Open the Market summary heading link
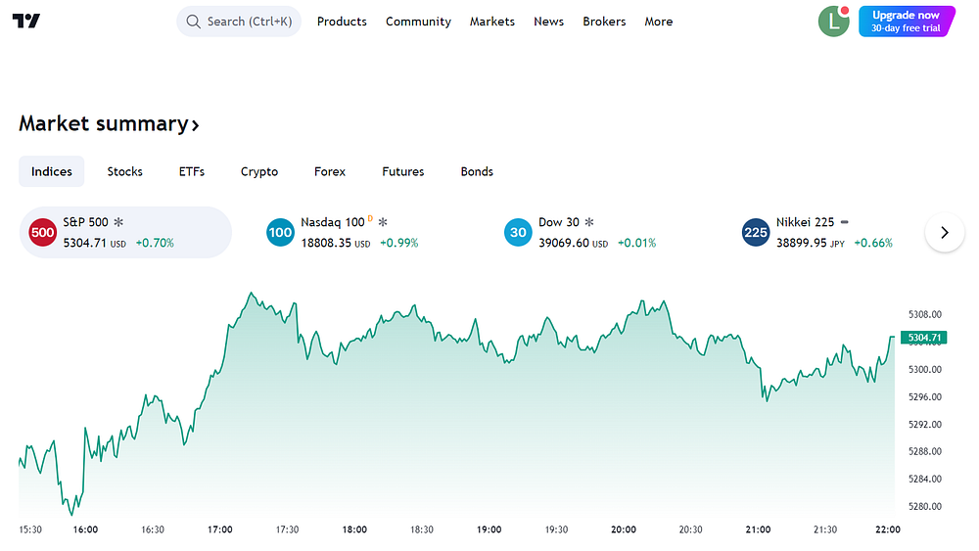Image resolution: width=979 pixels, height=551 pixels. 109,123
